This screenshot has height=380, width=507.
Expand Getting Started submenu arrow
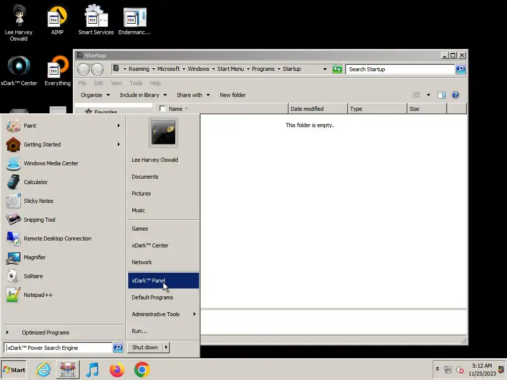(119, 144)
